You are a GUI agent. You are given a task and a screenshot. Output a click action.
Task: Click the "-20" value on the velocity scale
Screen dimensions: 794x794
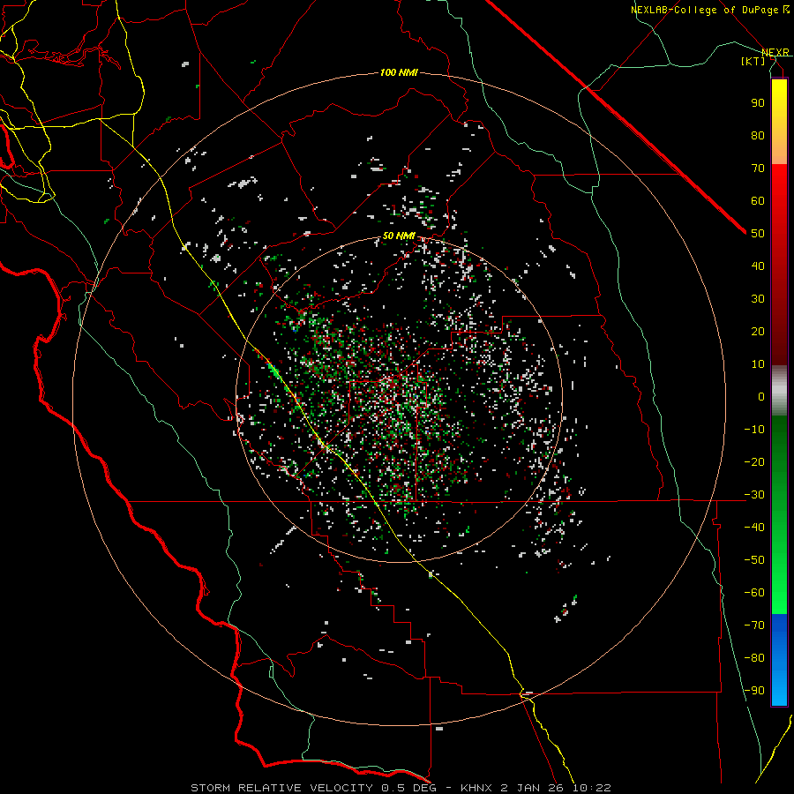pos(754,461)
